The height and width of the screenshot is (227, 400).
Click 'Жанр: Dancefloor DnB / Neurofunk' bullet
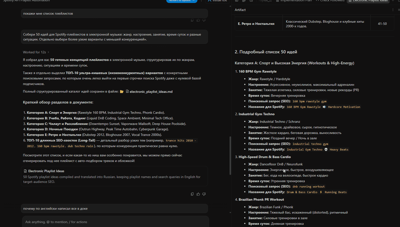click(275, 164)
